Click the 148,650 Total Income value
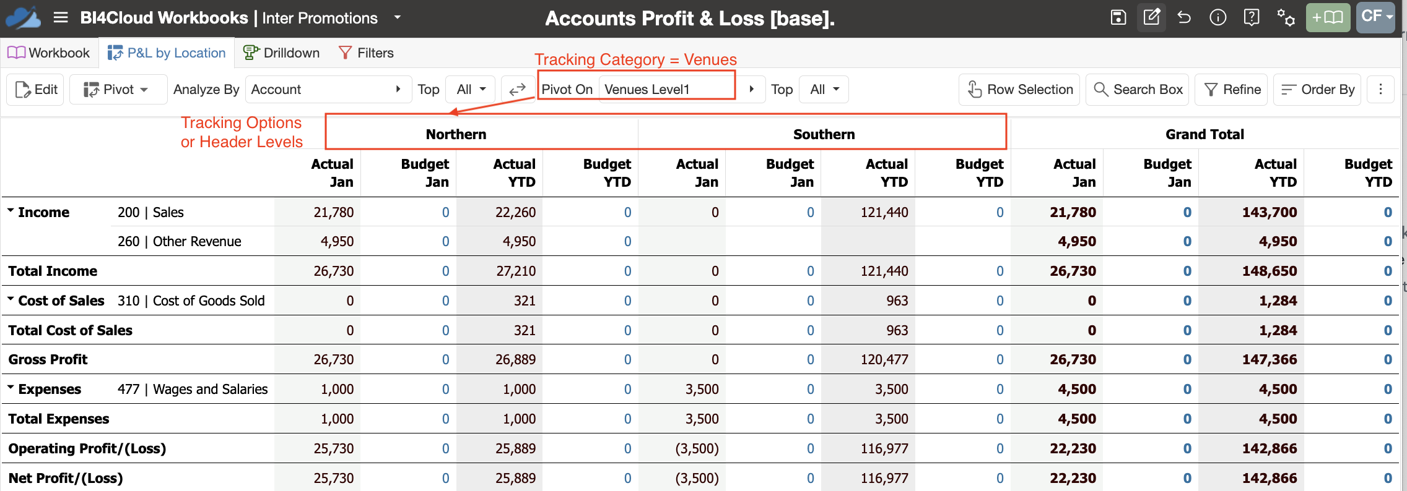The height and width of the screenshot is (491, 1407). 1270,271
